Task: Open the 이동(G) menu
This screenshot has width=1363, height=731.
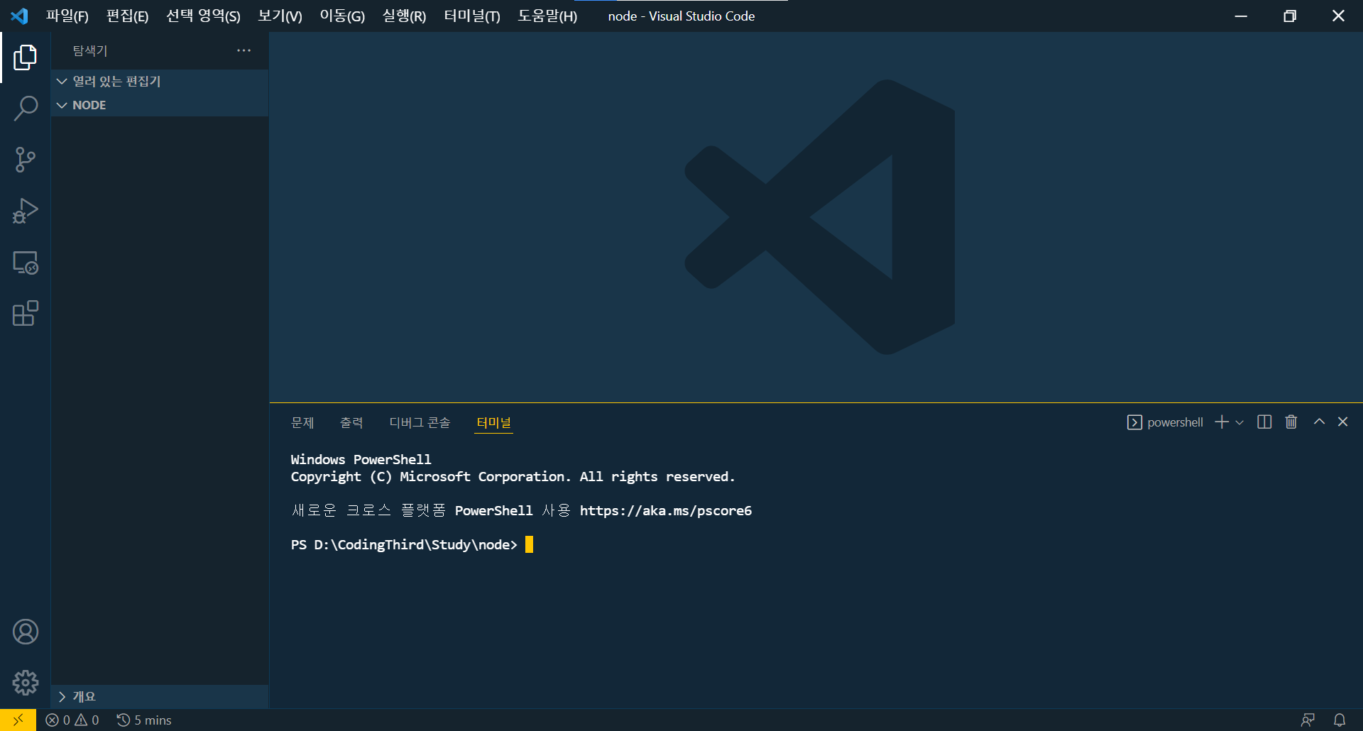Action: (x=342, y=16)
